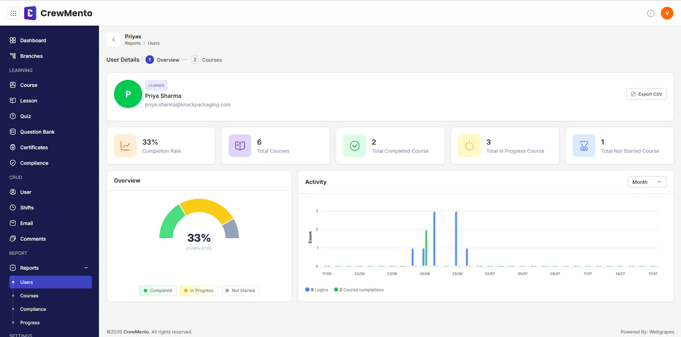681x337 pixels.
Task: Click the green P profile avatar
Action: 128,94
